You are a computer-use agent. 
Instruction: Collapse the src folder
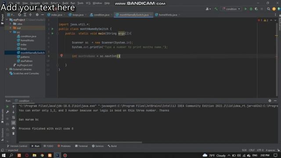tap(11, 32)
